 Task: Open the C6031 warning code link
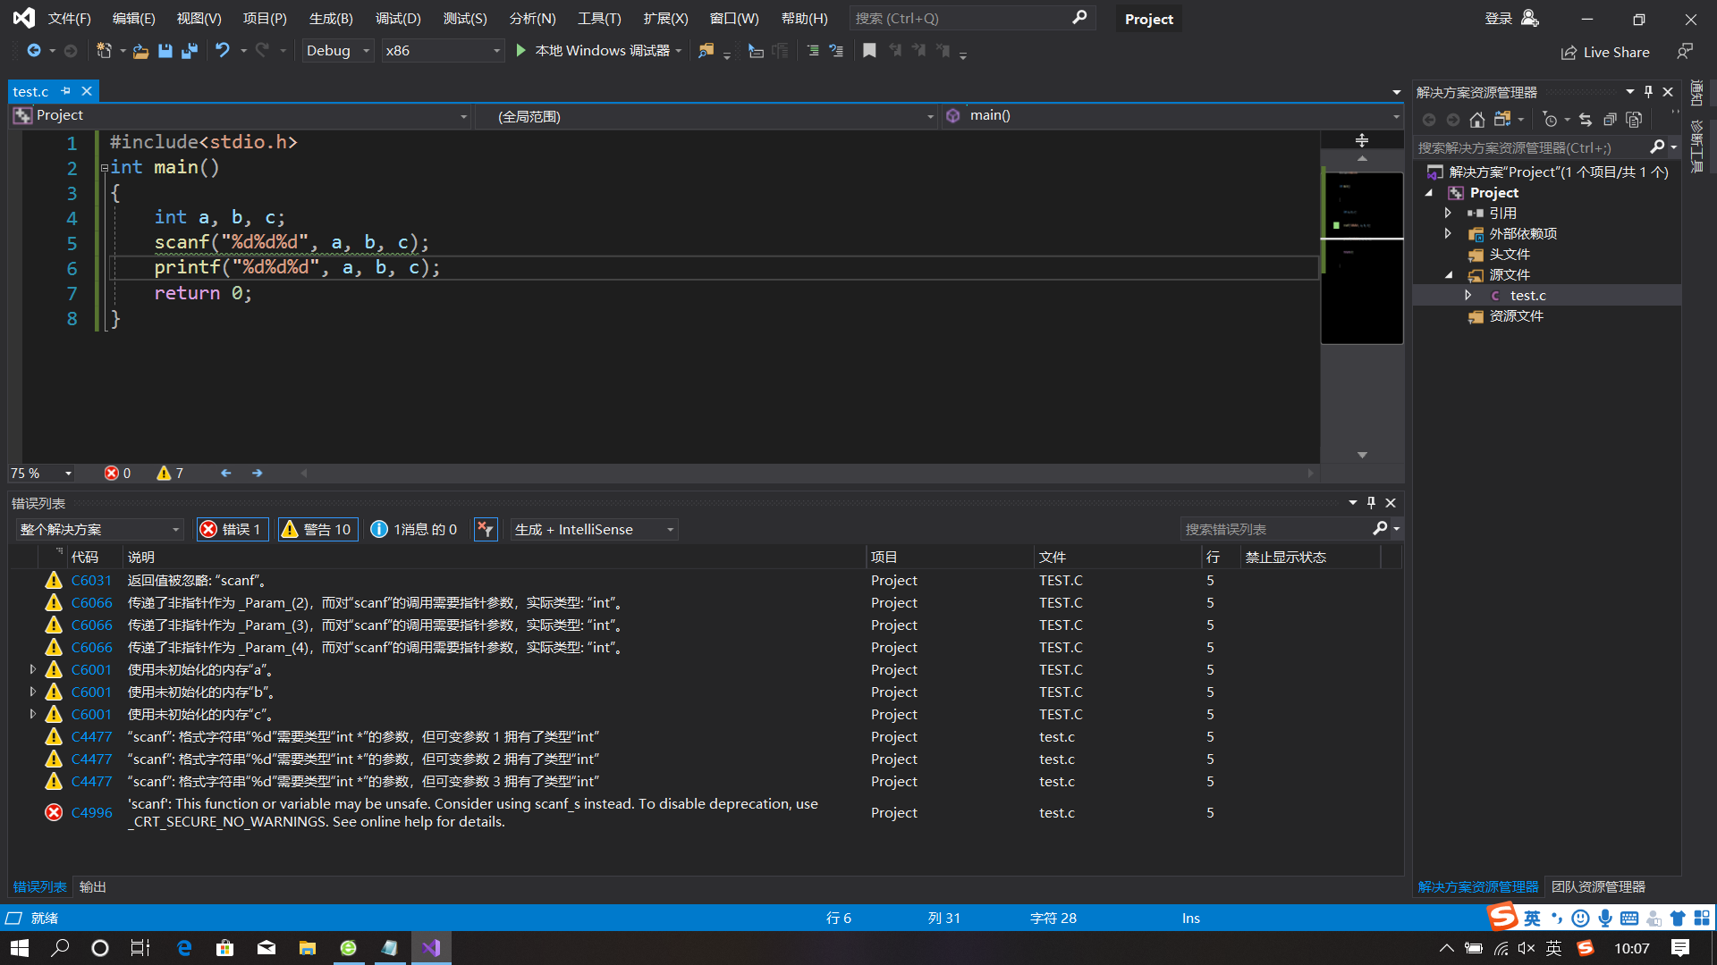[x=92, y=580]
